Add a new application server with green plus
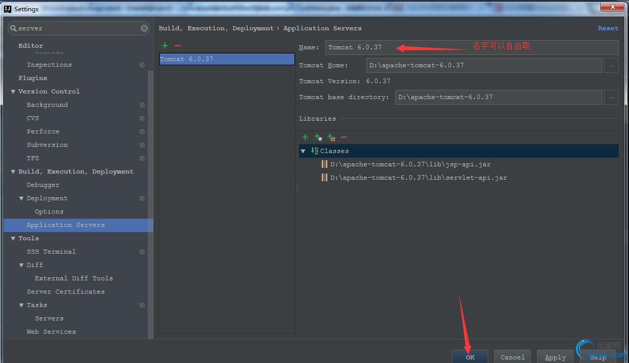Image resolution: width=629 pixels, height=363 pixels. (165, 46)
